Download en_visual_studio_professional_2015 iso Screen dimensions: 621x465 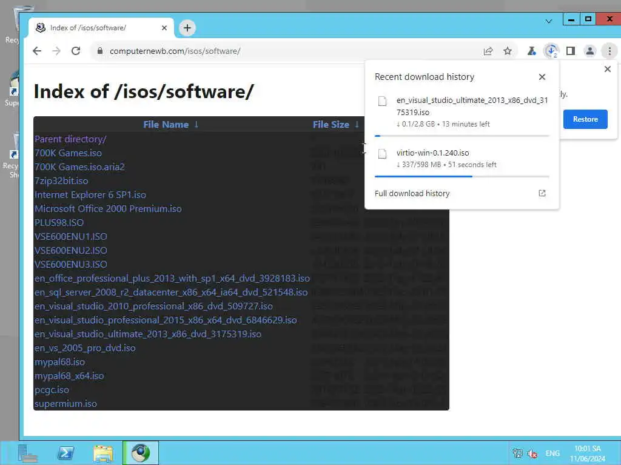point(166,320)
